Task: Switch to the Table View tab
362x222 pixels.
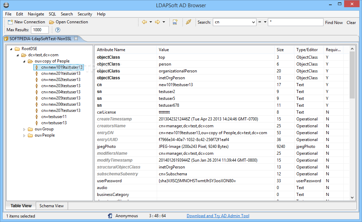Action: (21, 206)
